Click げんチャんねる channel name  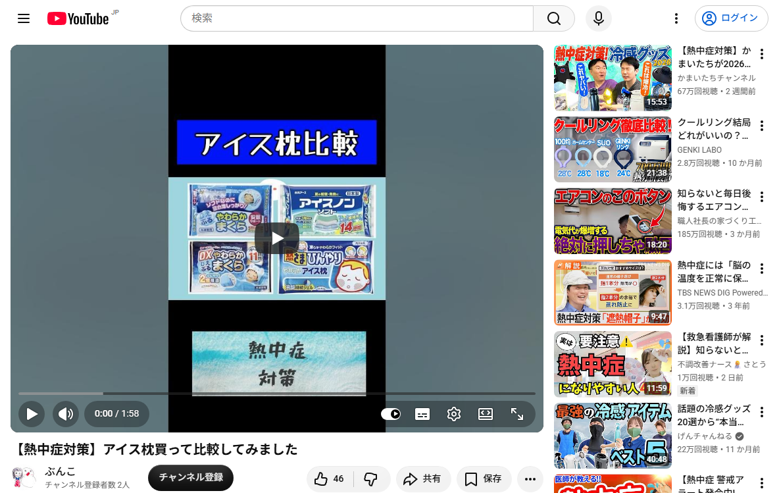coord(705,436)
